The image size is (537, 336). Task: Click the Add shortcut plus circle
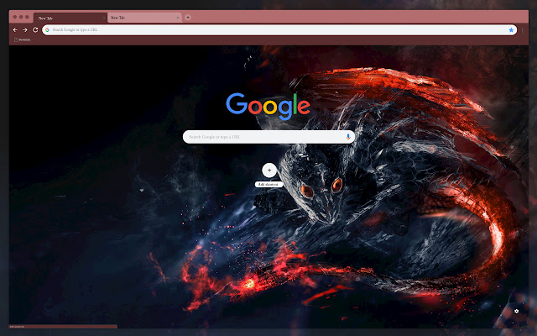269,170
